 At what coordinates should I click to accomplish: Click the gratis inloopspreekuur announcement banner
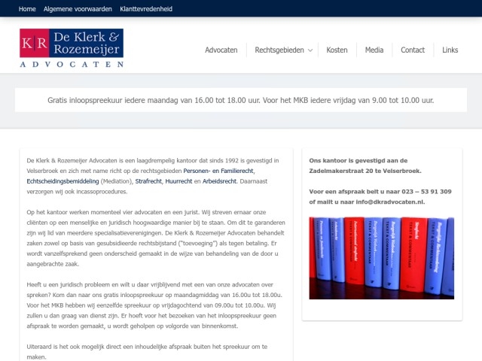[240, 100]
